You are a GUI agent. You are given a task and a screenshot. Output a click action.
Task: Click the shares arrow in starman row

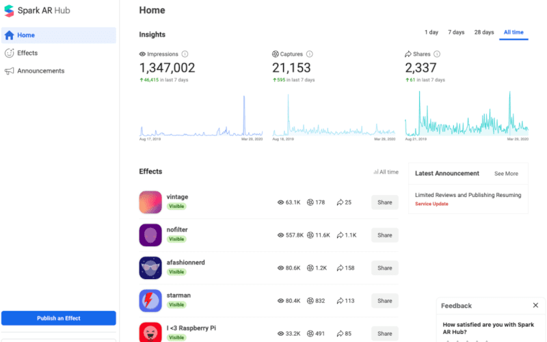340,301
